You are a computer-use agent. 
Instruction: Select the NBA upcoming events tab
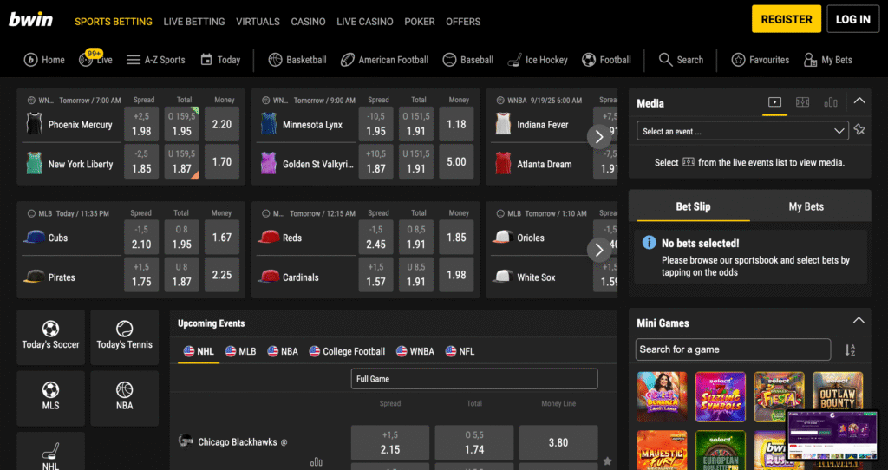click(x=283, y=352)
